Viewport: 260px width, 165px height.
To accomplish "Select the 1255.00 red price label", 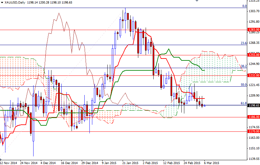I will point(254,55).
